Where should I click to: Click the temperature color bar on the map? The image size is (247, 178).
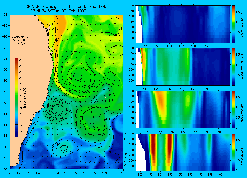tap(16, 97)
